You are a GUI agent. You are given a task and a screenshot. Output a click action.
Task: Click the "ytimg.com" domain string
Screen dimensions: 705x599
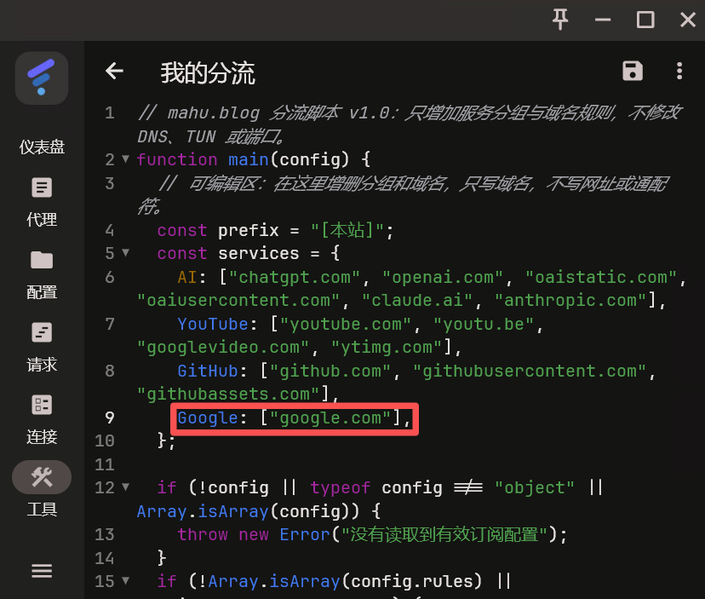coord(387,347)
